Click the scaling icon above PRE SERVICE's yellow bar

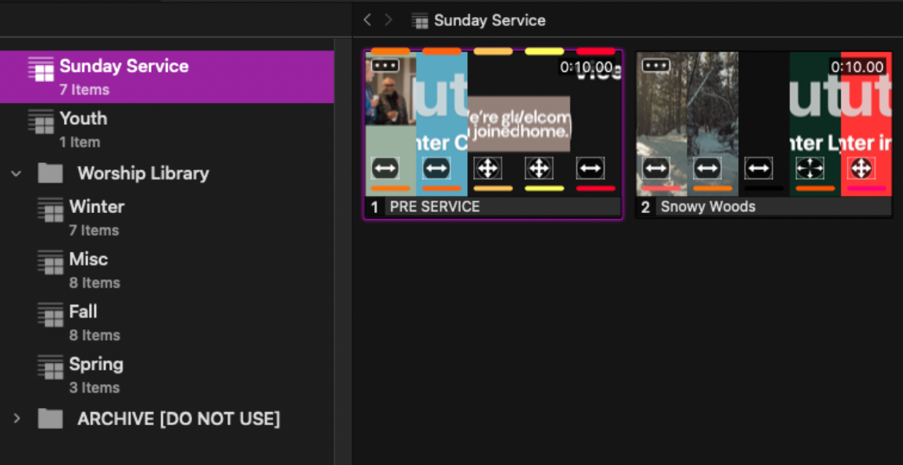pyautogui.click(x=539, y=168)
